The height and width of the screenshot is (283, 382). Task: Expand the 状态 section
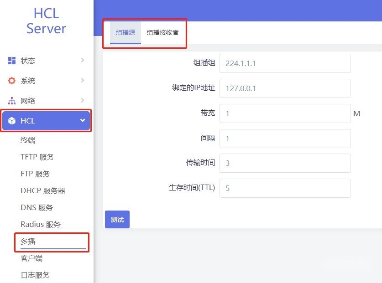(x=46, y=61)
